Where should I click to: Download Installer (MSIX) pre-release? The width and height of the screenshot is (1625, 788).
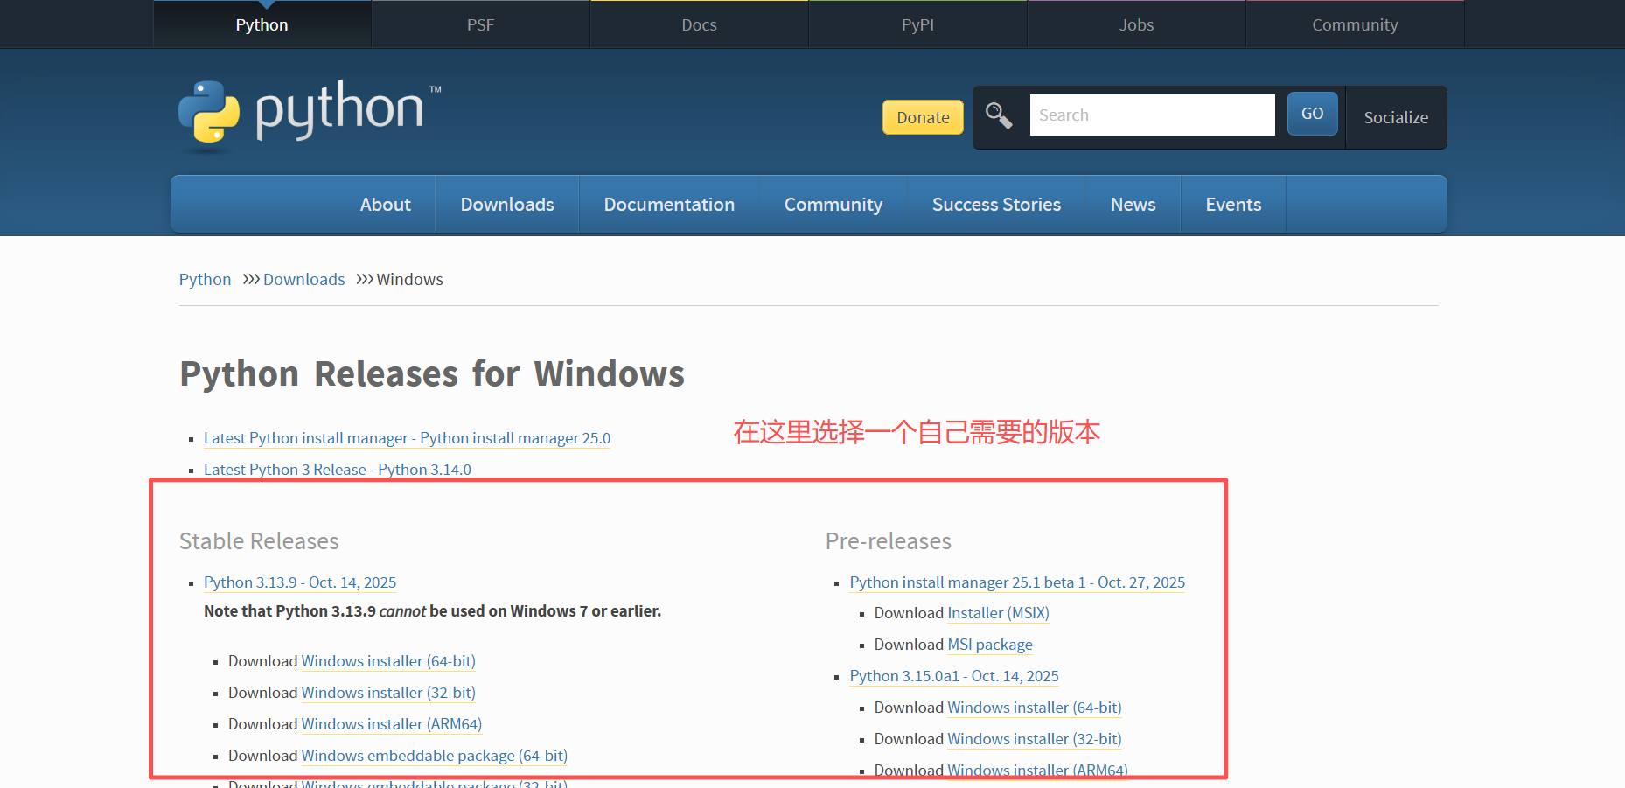[x=999, y=613]
